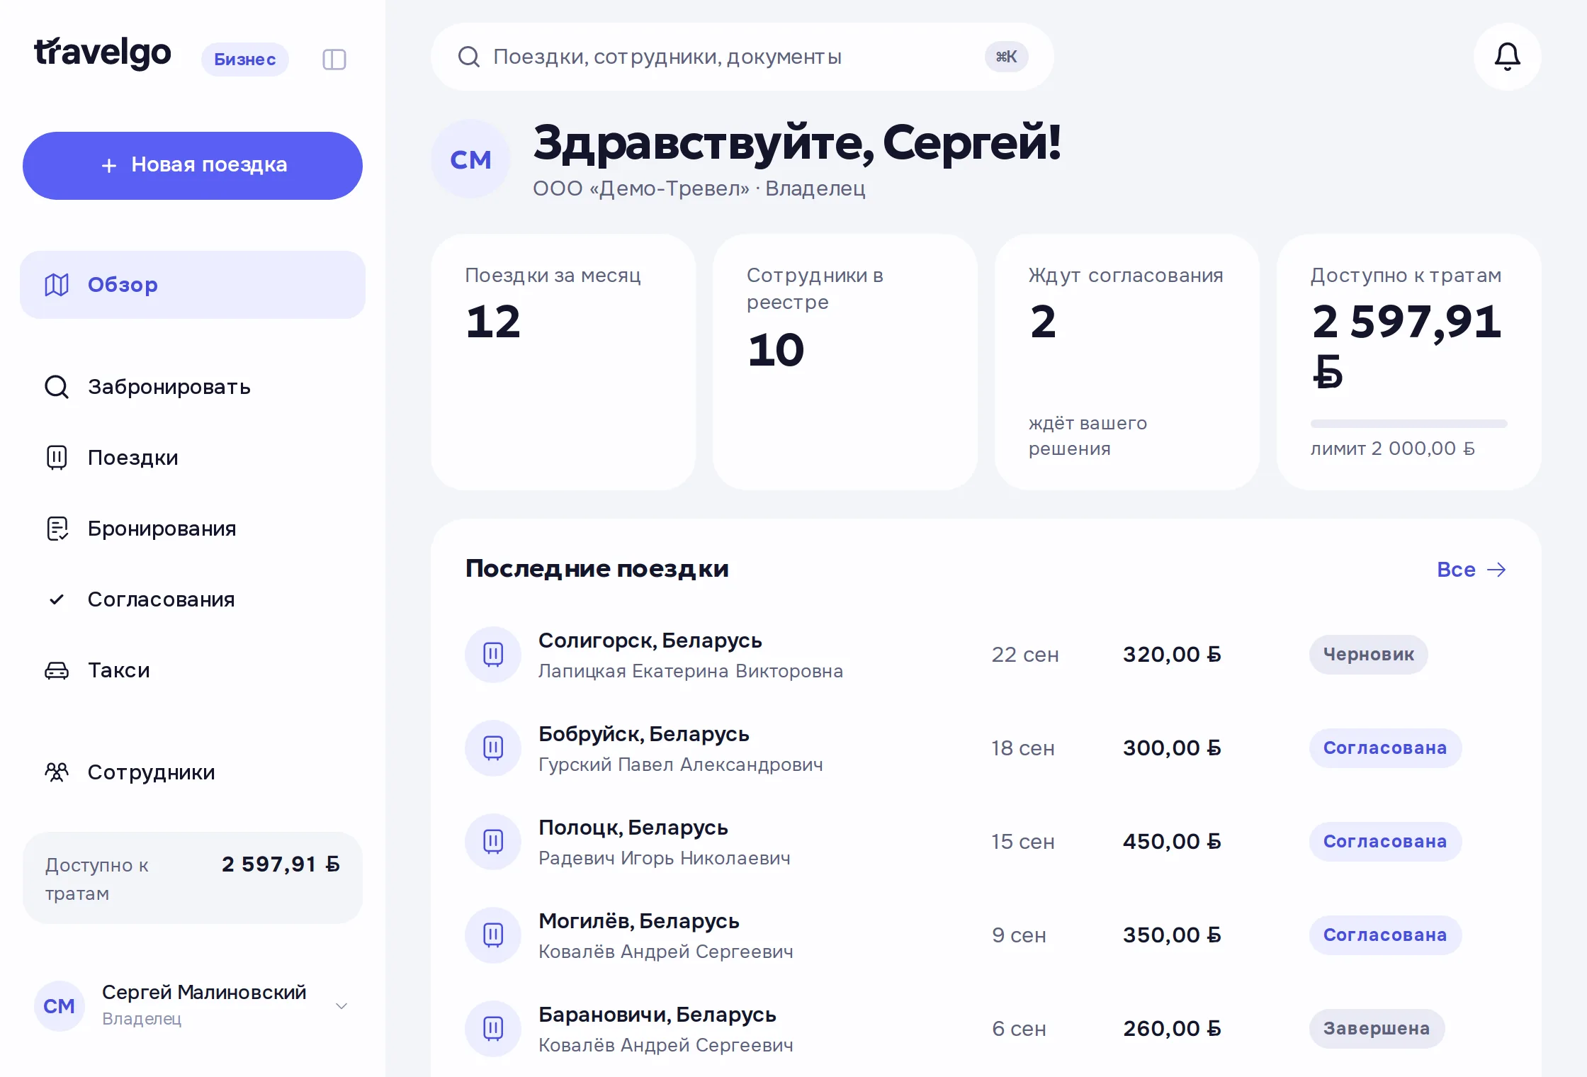
Task: Start a Новая поездка
Action: point(193,166)
